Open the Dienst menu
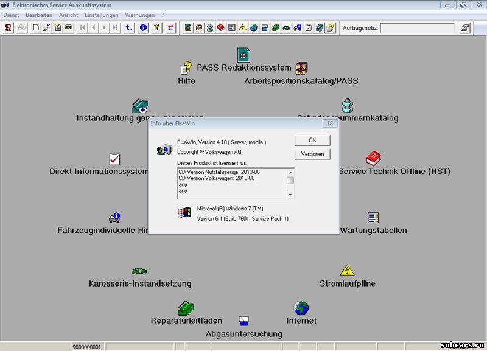Viewport: 487px width, 351px height. click(11, 15)
